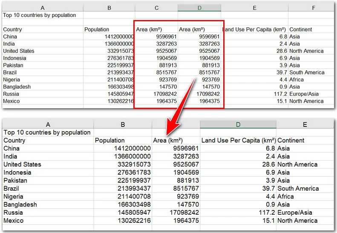
Task: Click column C header in the top spreadsheet
Action: pos(156,8)
